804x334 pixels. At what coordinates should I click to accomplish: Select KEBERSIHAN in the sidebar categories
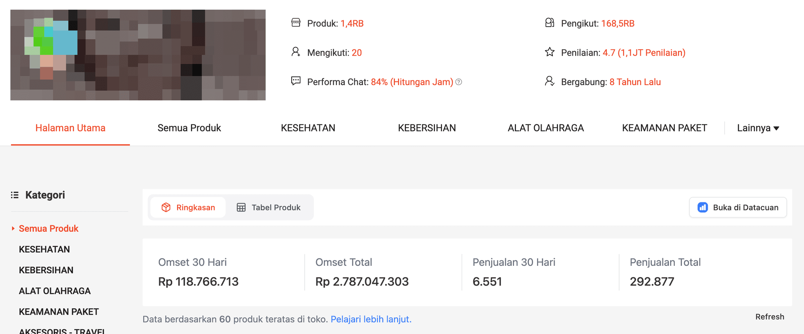point(46,270)
